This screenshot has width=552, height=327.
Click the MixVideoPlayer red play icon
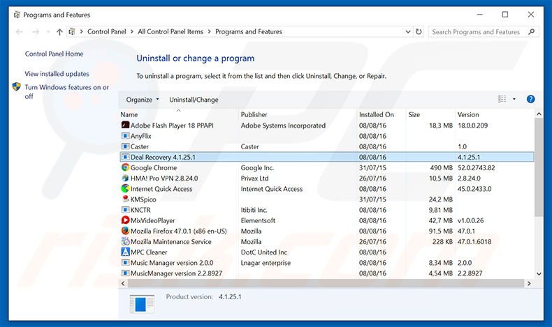coord(125,220)
